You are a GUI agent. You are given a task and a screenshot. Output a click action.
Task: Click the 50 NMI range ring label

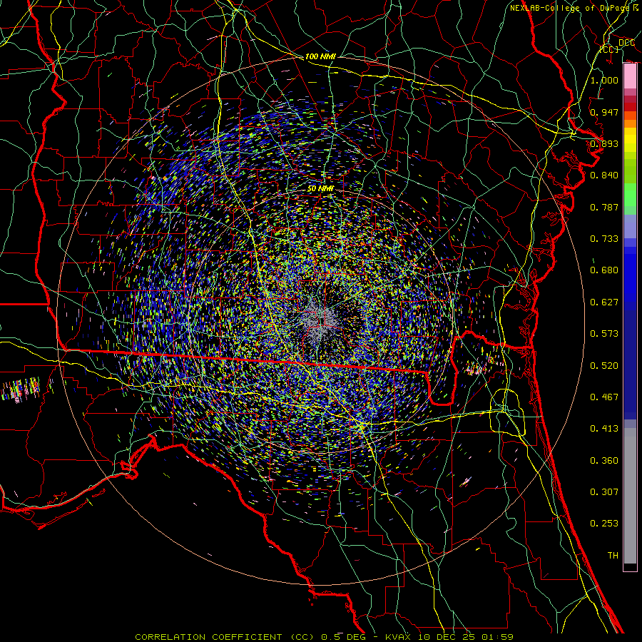[320, 189]
